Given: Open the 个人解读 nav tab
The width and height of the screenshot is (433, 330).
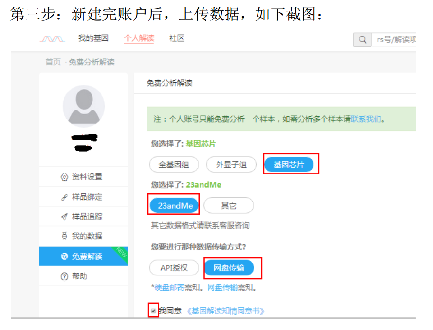Looking at the screenshot, I should pyautogui.click(x=139, y=38).
